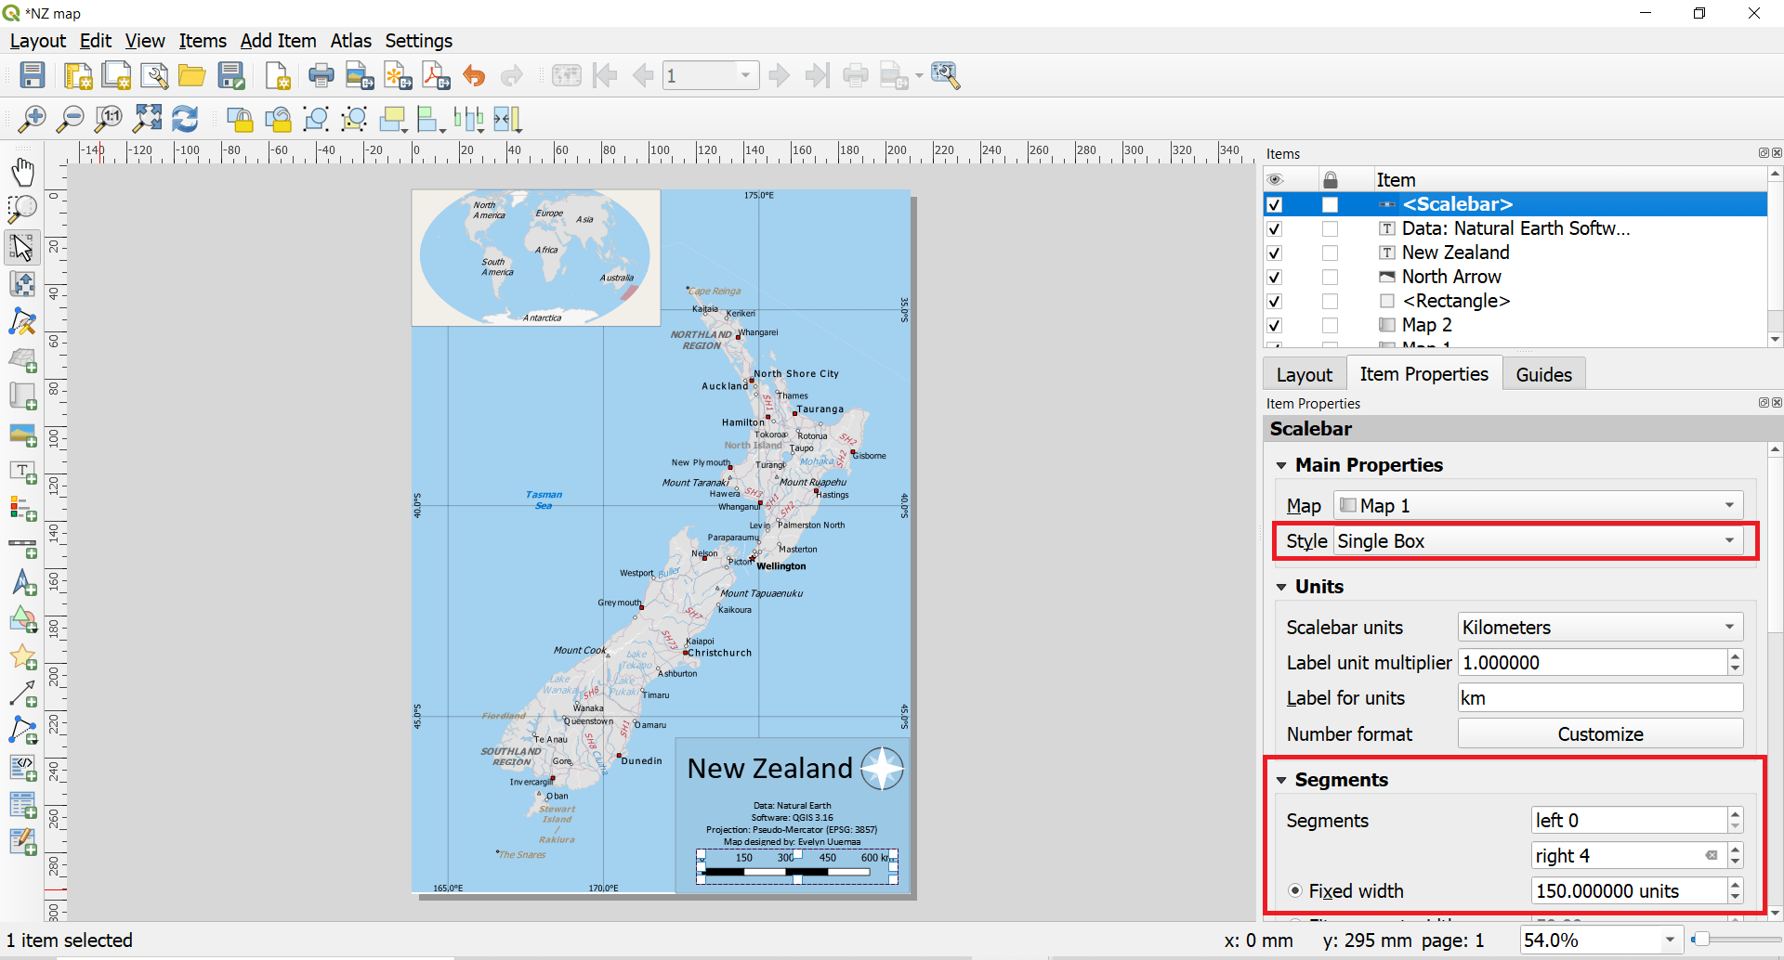Open the Add Item menu
Viewport: 1784px width, 960px height.
click(278, 41)
